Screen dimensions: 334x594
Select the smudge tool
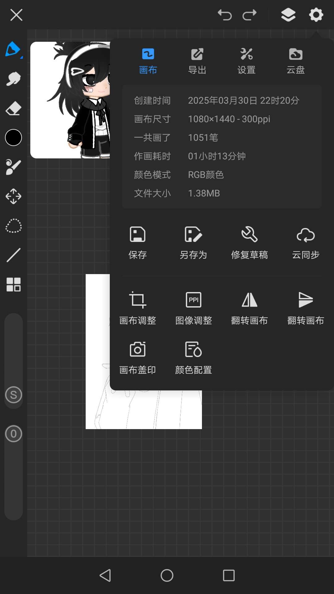coord(13,79)
